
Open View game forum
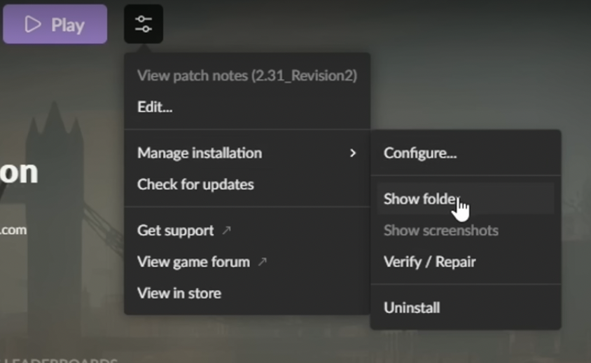[x=193, y=262]
